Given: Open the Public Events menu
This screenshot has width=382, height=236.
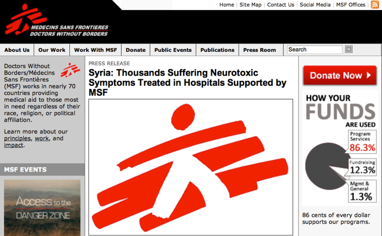Looking at the screenshot, I should click(x=173, y=50).
